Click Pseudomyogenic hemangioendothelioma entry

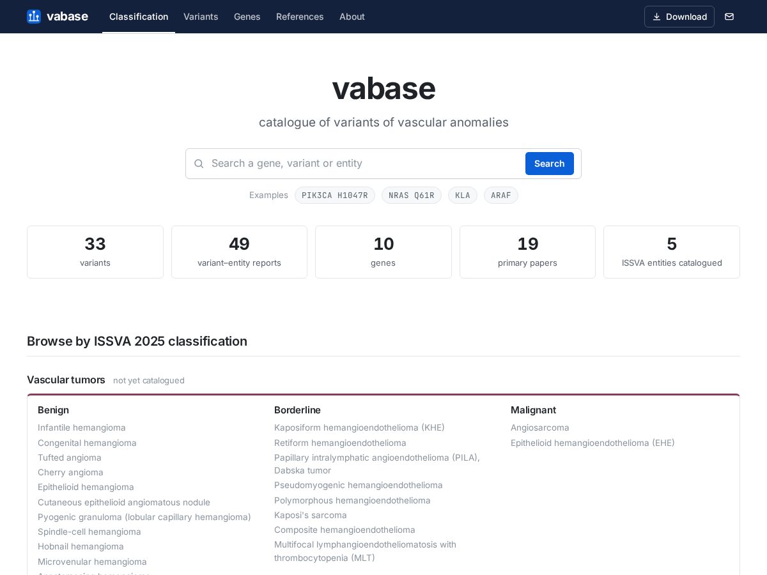click(359, 485)
